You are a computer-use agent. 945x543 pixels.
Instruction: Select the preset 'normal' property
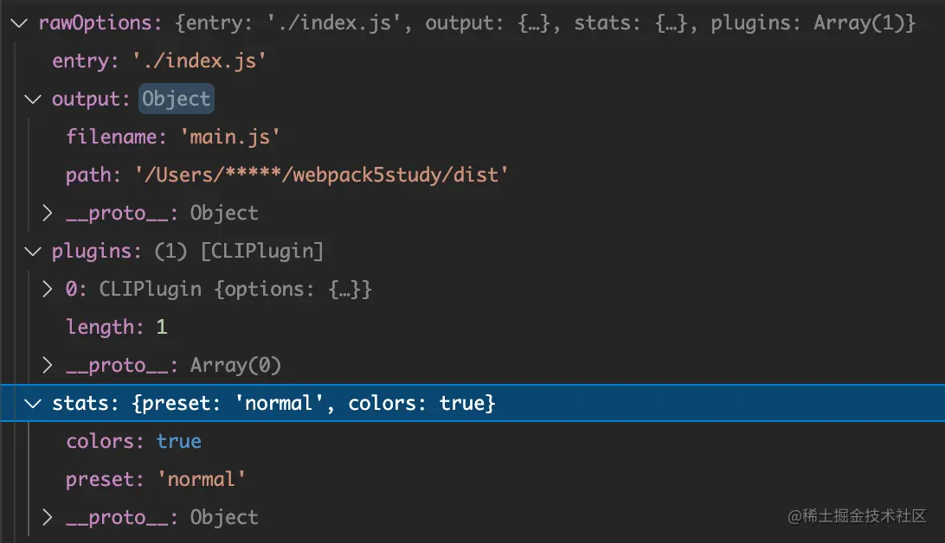[x=156, y=479]
